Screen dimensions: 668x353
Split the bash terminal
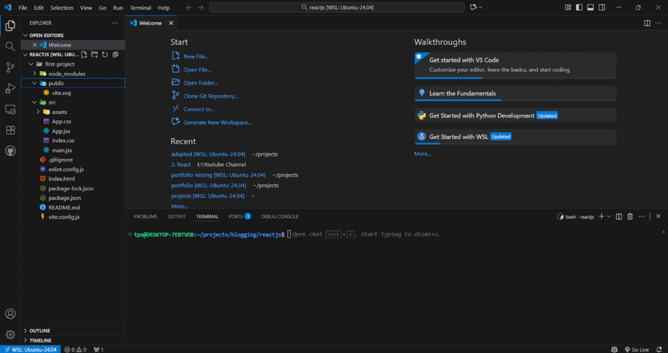coord(619,216)
